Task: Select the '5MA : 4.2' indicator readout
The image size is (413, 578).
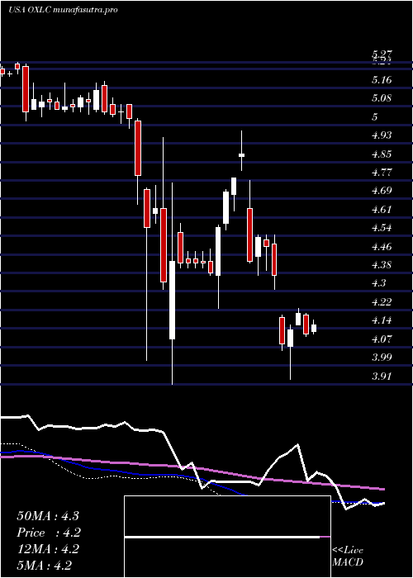Action: click(x=45, y=566)
